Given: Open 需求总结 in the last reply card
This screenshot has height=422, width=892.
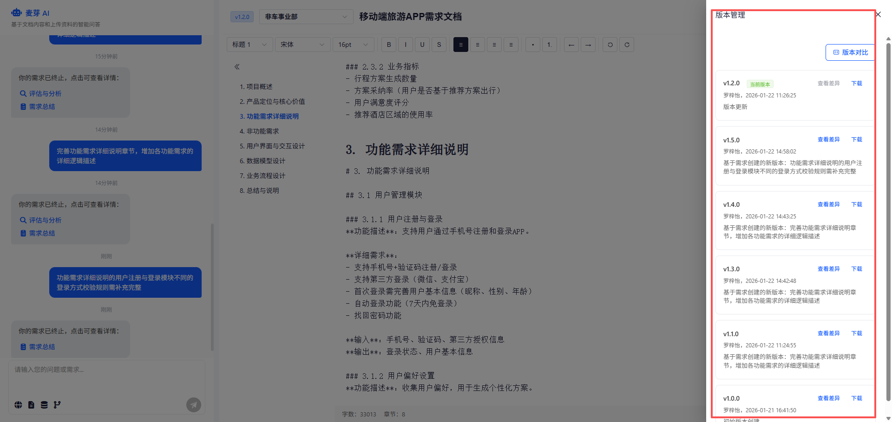Looking at the screenshot, I should [x=37, y=347].
